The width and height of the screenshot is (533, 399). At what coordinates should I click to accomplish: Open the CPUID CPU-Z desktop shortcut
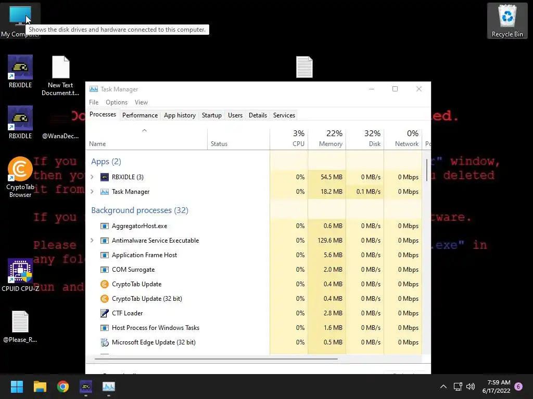coord(20,275)
